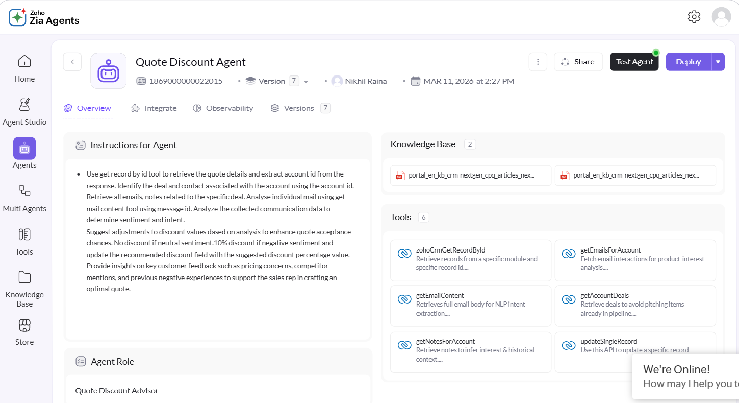
Task: Open the user profile avatar
Action: (x=721, y=17)
